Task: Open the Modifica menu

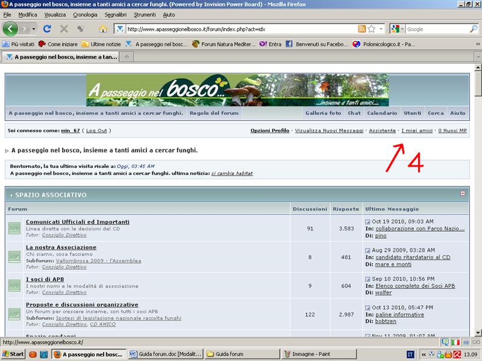Action: pyautogui.click(x=28, y=14)
